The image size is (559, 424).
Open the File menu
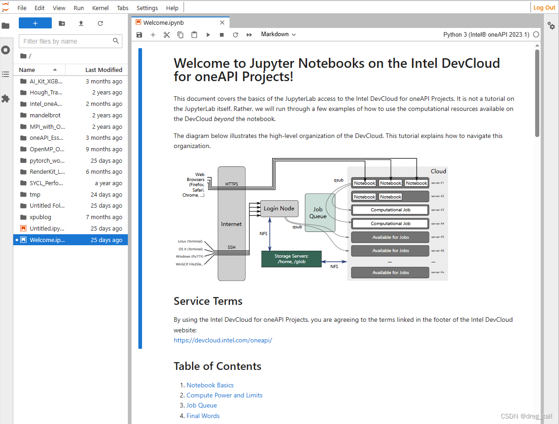[22, 8]
